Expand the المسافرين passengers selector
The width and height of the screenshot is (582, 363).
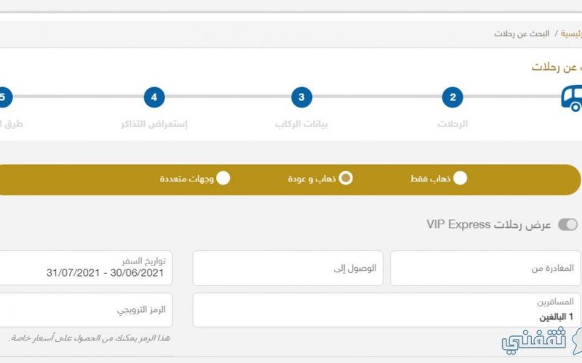387,310
